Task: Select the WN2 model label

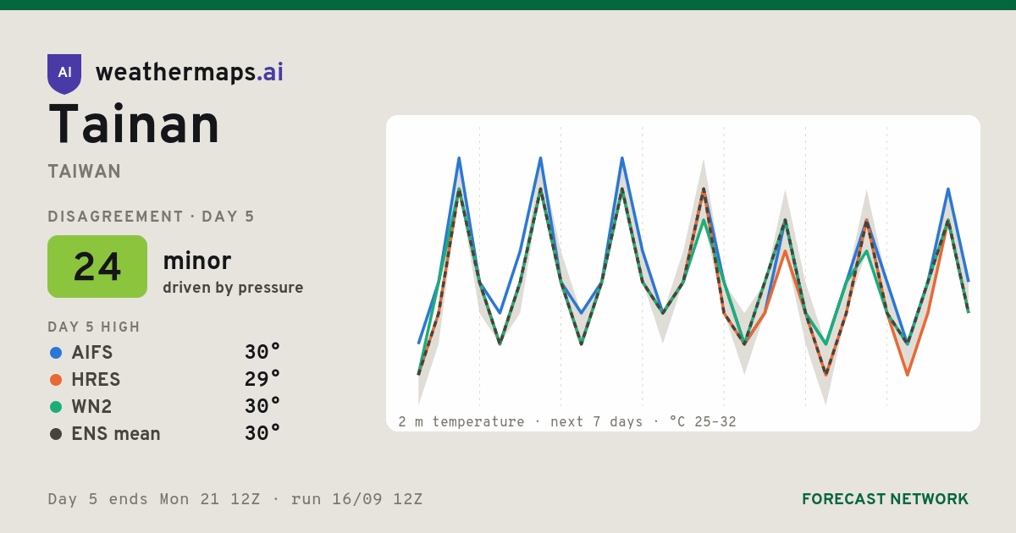Action: coord(92,407)
